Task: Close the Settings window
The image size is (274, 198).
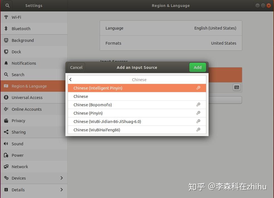Action: point(269,6)
